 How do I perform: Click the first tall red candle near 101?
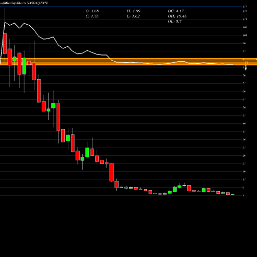pyautogui.click(x=5, y=44)
